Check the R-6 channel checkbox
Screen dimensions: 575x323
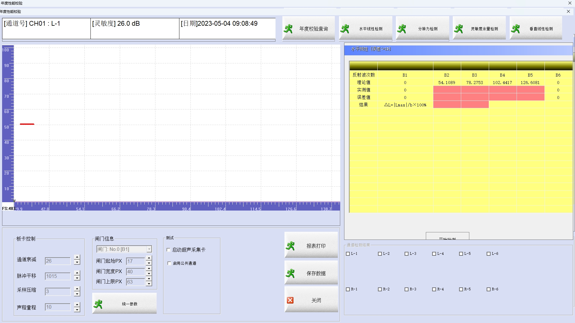click(488, 289)
